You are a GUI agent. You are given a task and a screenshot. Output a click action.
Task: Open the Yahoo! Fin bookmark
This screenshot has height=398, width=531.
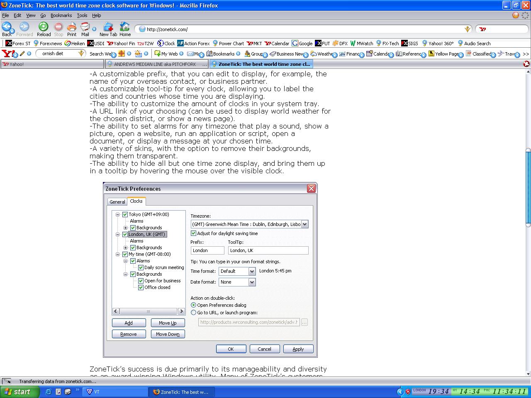121,43
